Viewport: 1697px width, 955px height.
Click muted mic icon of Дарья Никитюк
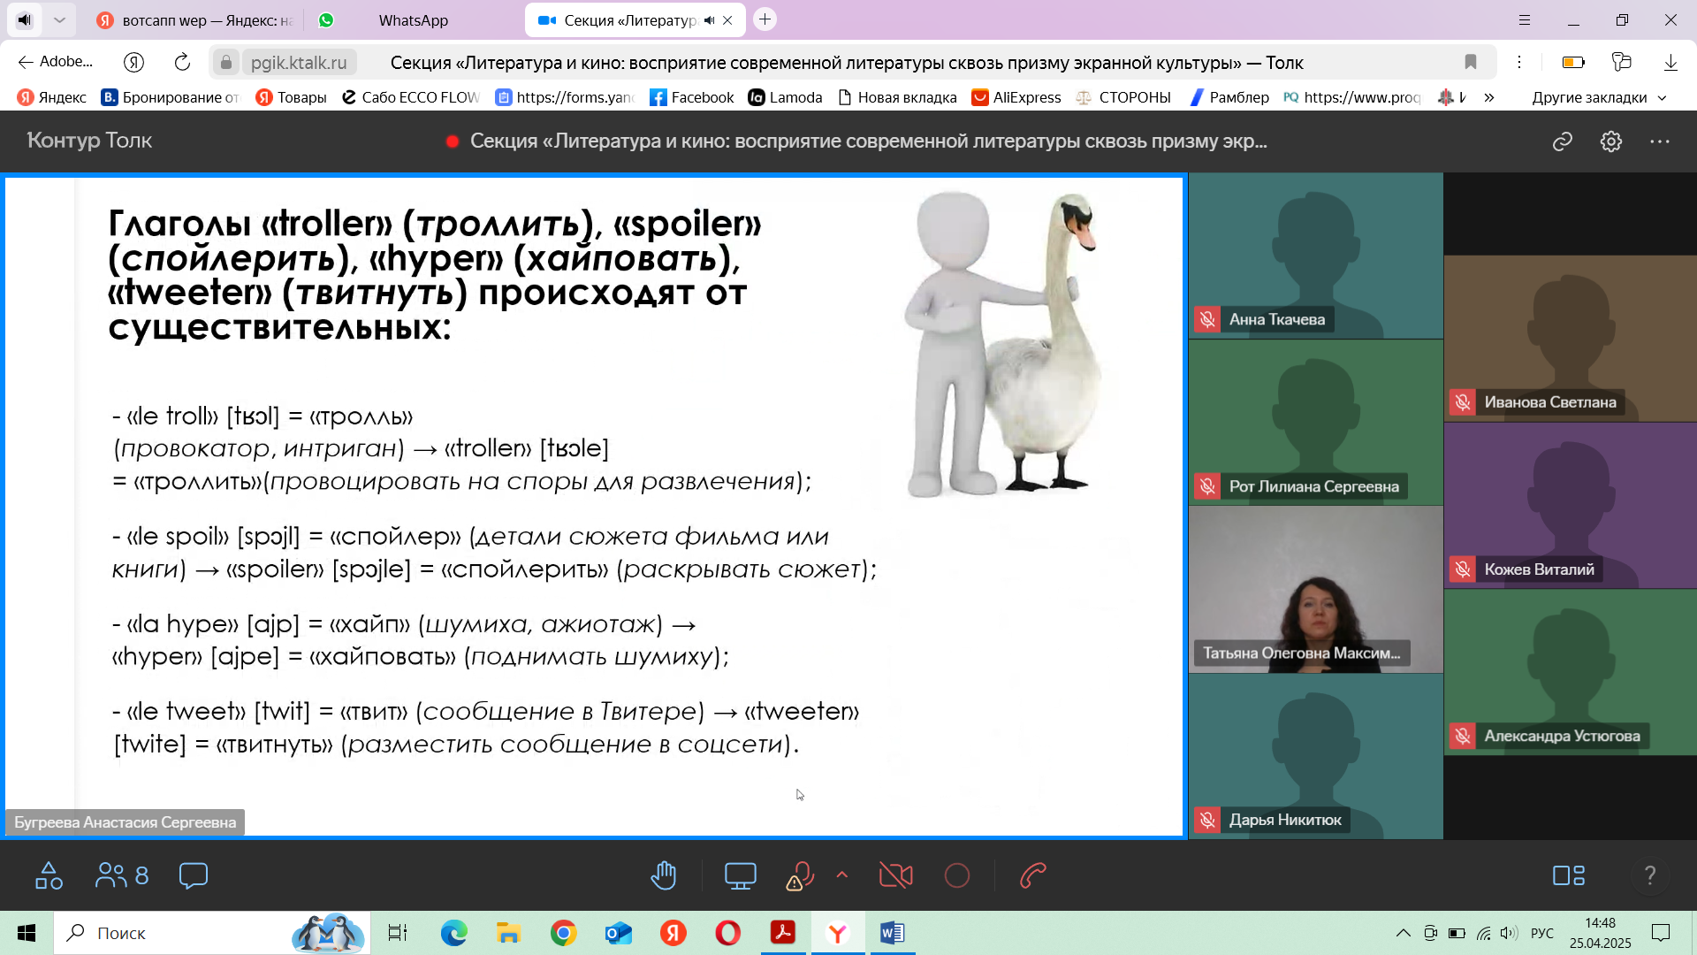tap(1206, 820)
